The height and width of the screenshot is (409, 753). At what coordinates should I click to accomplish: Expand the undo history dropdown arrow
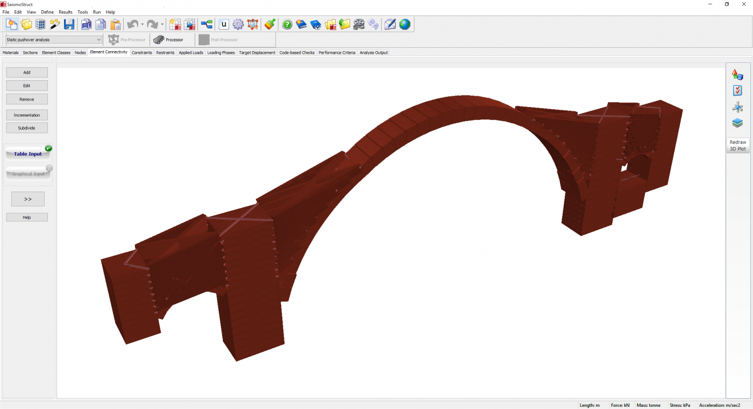[x=143, y=25]
